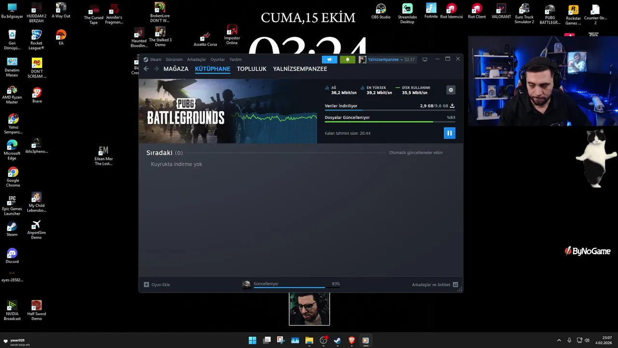
Task: Click Kalan tahmini süre 26:44 text
Action: 348,133
